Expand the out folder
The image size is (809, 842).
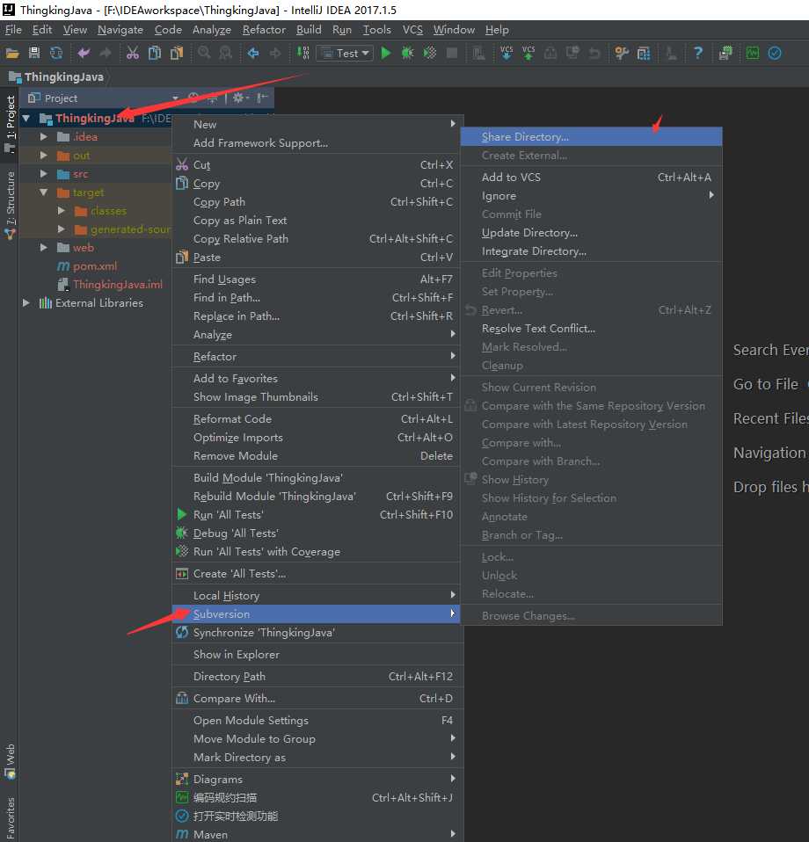(x=44, y=156)
